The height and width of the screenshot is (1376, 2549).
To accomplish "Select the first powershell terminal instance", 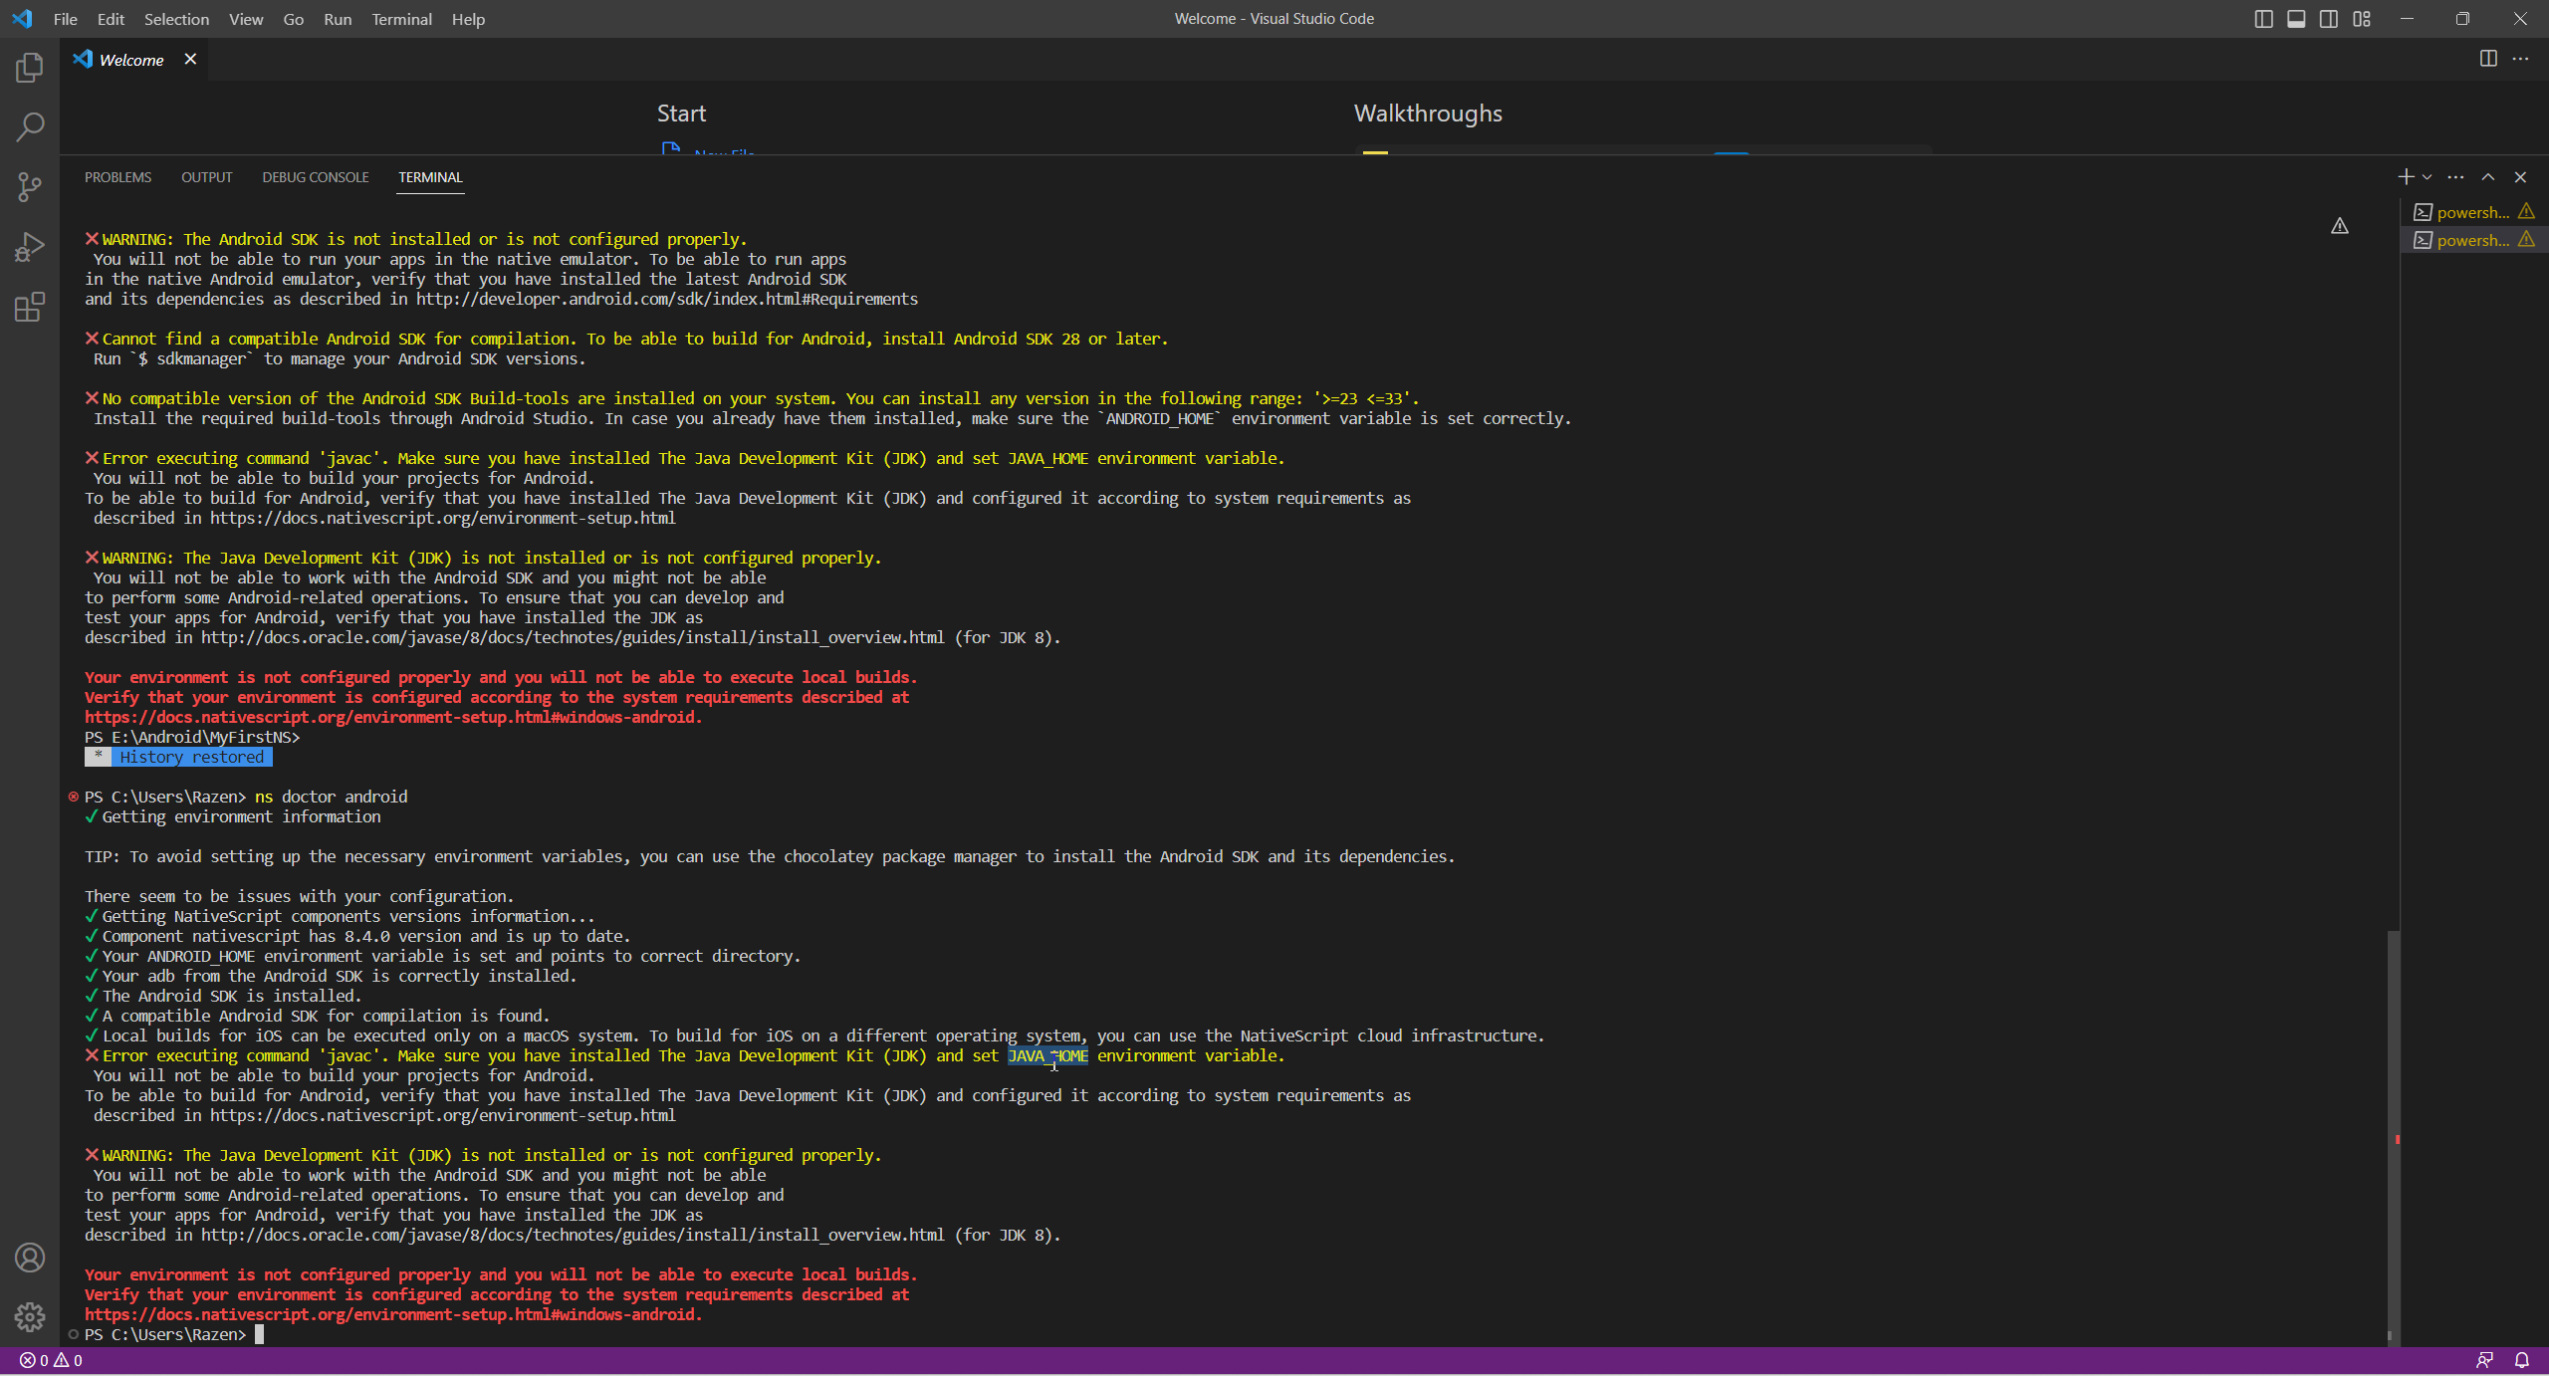I will [x=2471, y=212].
